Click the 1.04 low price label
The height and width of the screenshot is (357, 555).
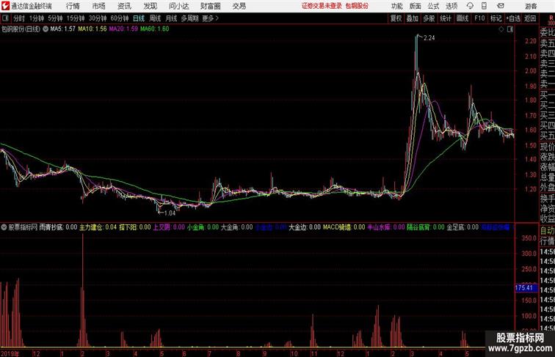coord(170,213)
